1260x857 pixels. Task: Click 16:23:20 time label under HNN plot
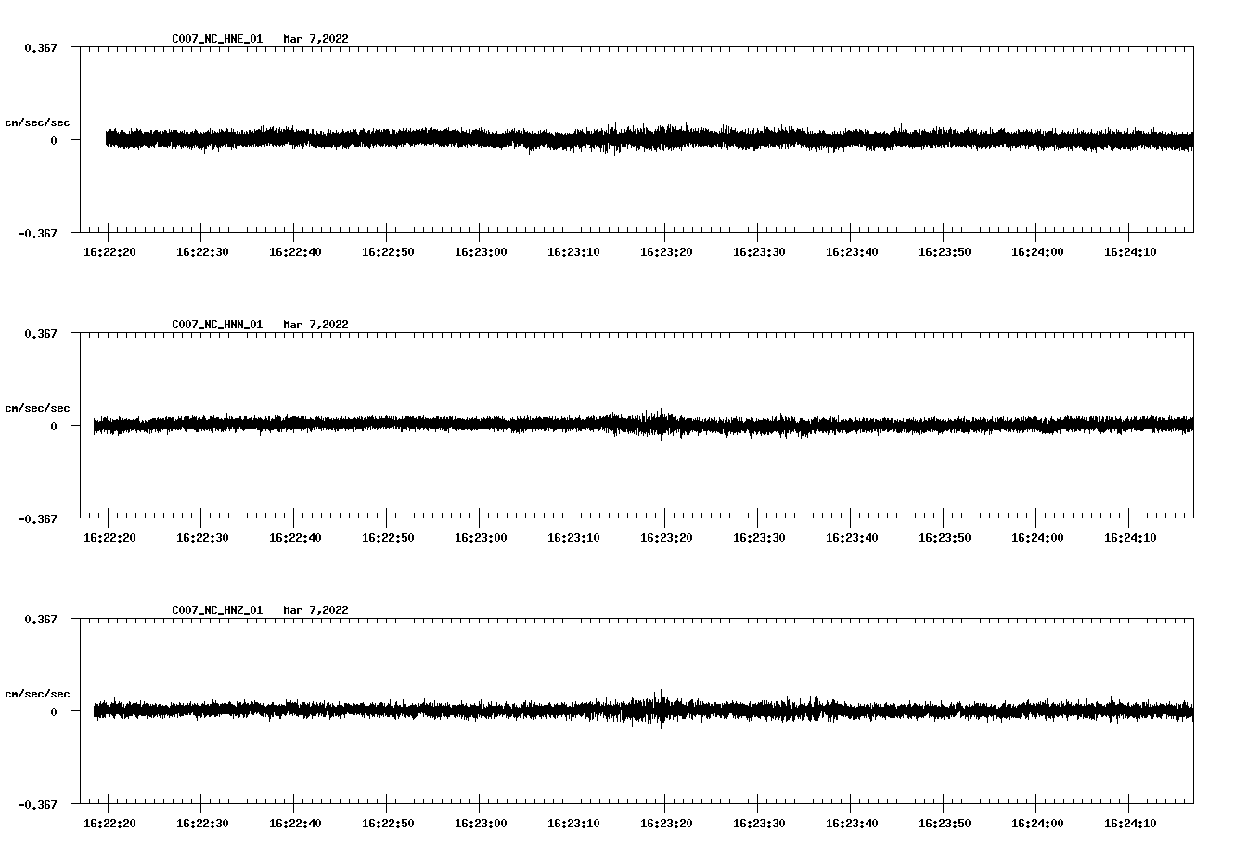666,537
